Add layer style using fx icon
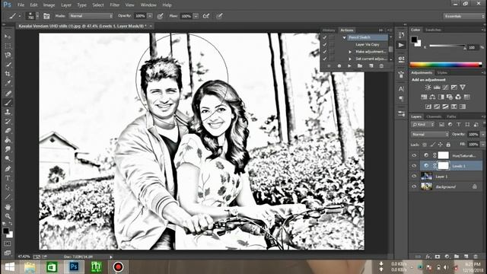The width and height of the screenshot is (487, 274). (x=428, y=256)
